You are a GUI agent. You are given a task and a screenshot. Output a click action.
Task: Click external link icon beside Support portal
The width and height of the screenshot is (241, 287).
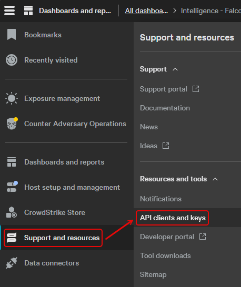(x=196, y=89)
